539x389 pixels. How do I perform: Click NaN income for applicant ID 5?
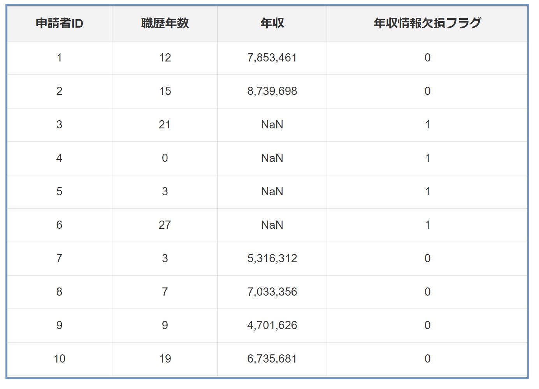(x=272, y=192)
